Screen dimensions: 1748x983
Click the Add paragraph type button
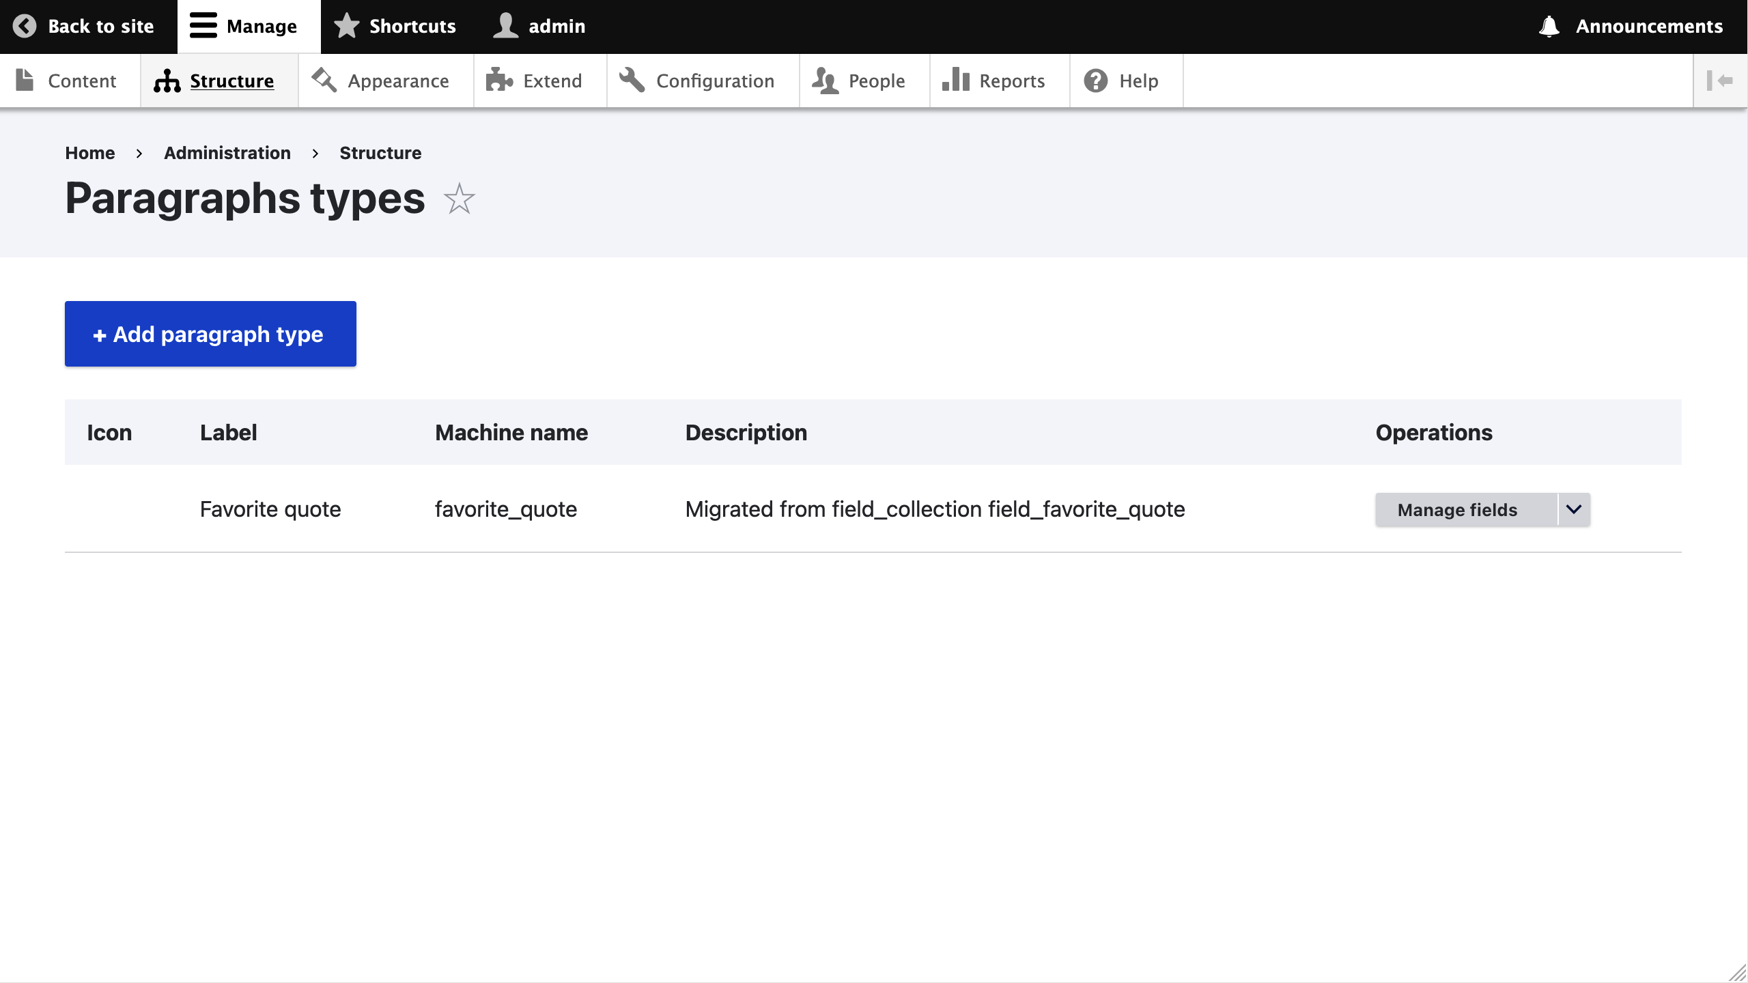[210, 334]
